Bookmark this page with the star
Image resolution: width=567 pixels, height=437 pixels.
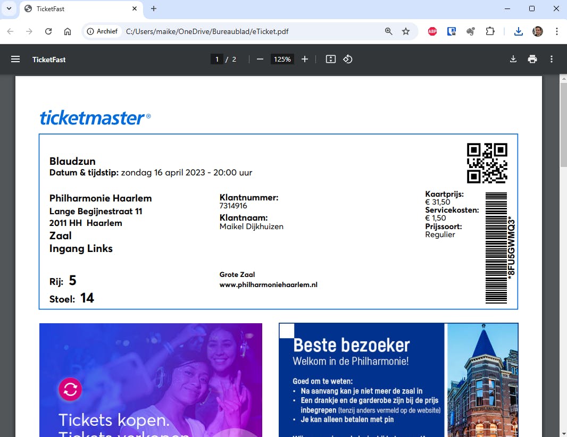pyautogui.click(x=406, y=31)
